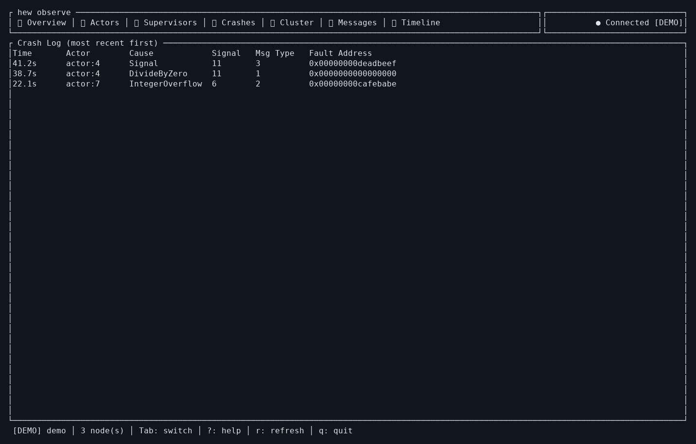696x444 pixels.
Task: Click the icon glyph beside the Messages tab
Action: 331,23
